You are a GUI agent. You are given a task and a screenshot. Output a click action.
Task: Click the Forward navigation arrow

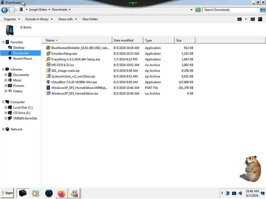click(12, 10)
